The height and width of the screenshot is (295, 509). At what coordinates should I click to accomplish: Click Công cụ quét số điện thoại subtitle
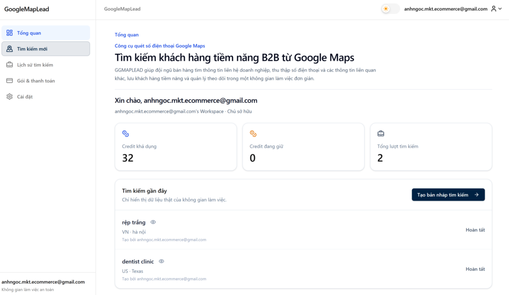pos(160,46)
